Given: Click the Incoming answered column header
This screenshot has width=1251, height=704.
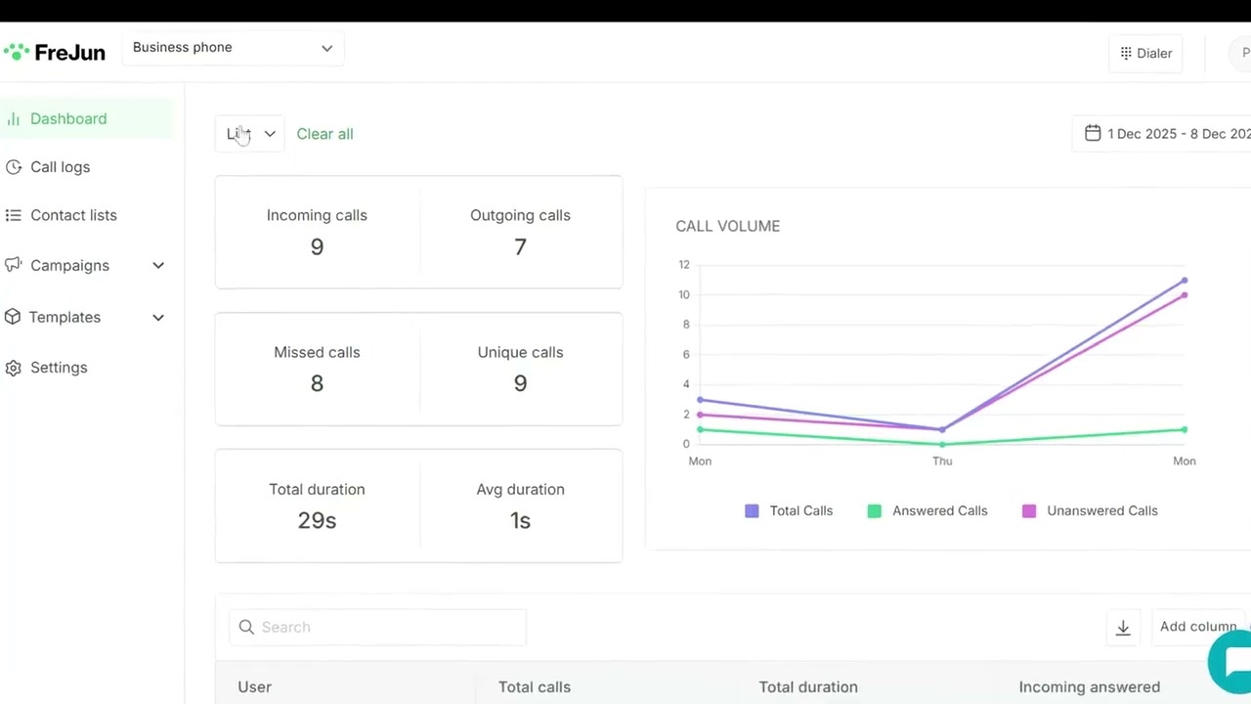Looking at the screenshot, I should click(x=1089, y=687).
